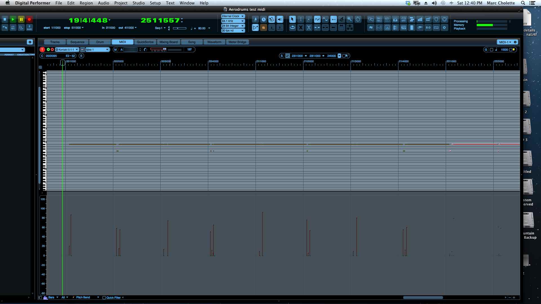Toggle the metronome click button
This screenshot has height=304, width=541.
(272, 19)
